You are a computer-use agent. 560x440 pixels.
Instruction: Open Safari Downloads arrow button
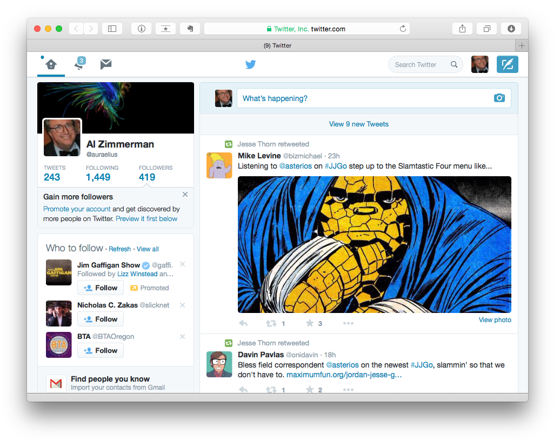pos(511,29)
